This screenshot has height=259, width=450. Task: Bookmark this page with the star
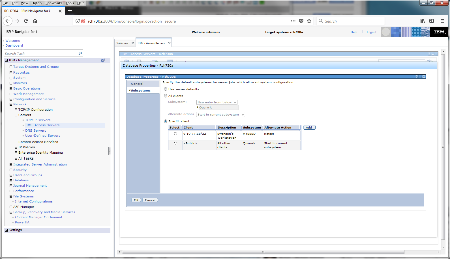coord(309,21)
